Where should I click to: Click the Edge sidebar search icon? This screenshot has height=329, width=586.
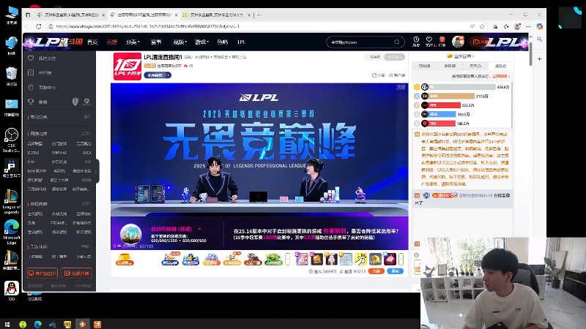click(539, 39)
